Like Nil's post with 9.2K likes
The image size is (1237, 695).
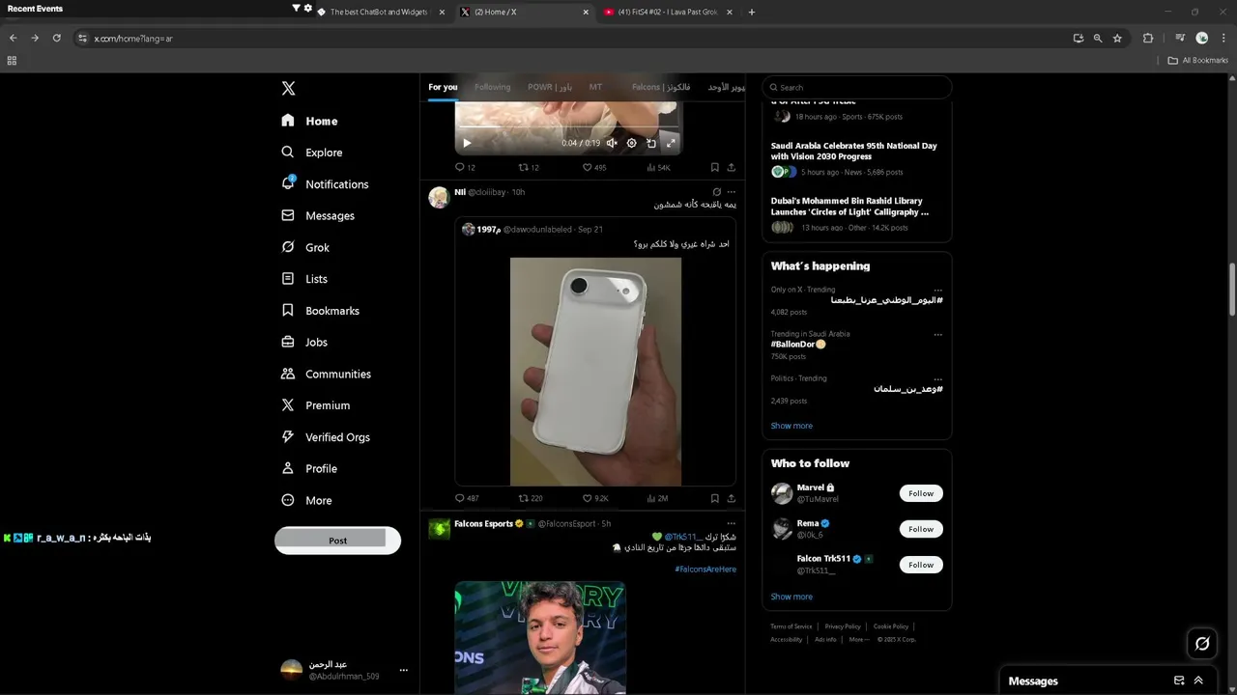595,498
